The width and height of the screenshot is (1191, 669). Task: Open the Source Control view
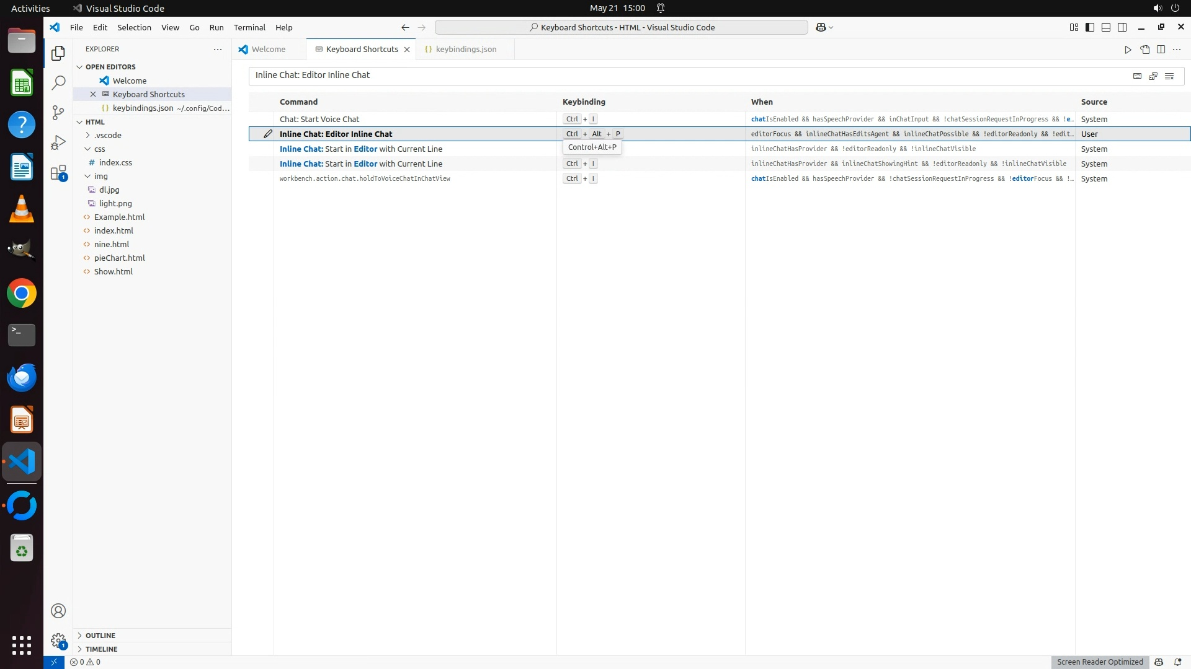tap(58, 112)
